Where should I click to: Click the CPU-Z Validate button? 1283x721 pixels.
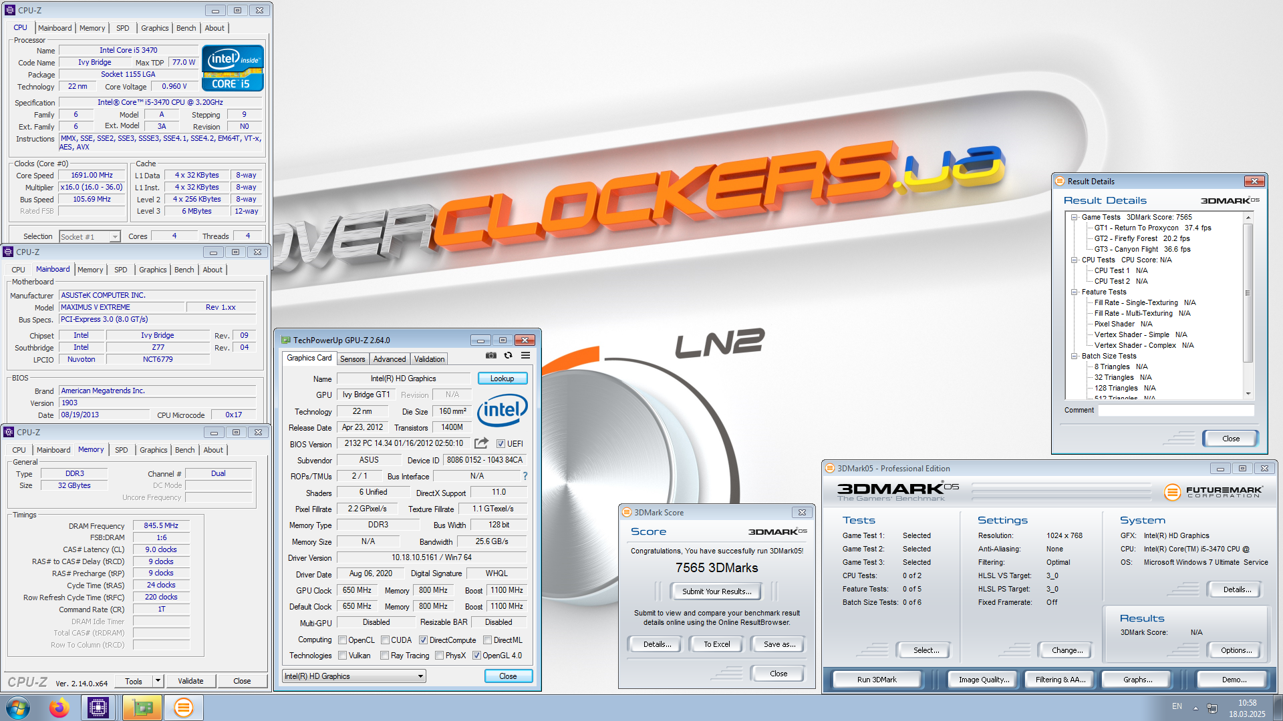click(x=190, y=681)
